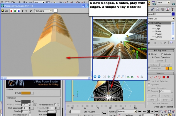Open the RGB Alpha channel dropdown
176x116 pixels.
(x=43, y=11)
